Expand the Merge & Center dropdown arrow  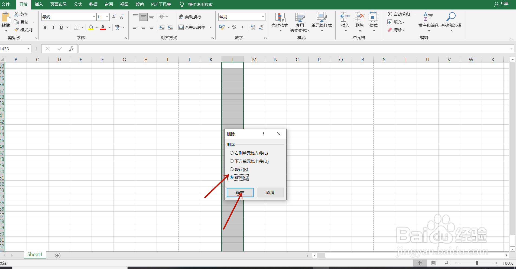[x=210, y=27]
